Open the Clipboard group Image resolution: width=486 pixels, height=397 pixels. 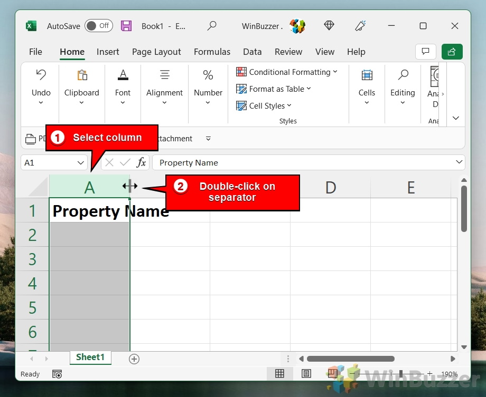tap(81, 87)
